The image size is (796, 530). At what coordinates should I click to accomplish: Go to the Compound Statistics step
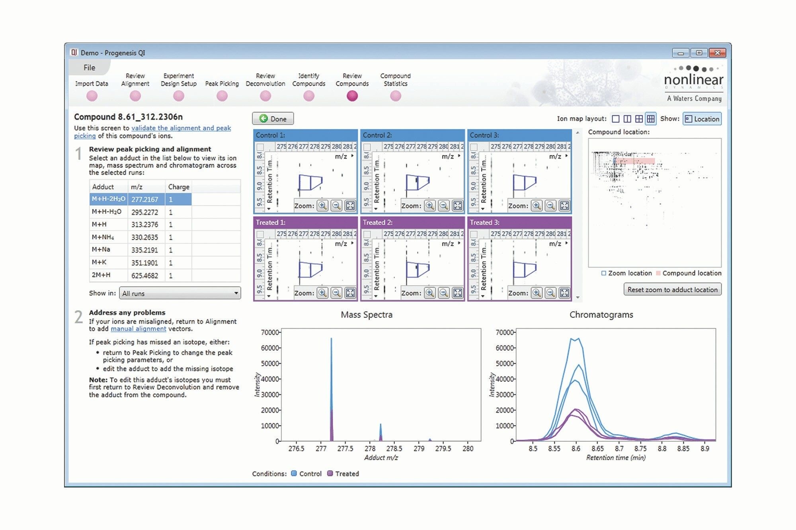(396, 96)
